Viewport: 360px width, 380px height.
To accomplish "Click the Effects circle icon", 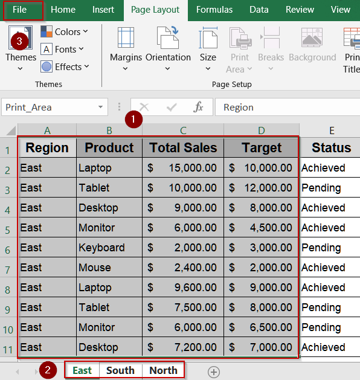I will click(47, 66).
